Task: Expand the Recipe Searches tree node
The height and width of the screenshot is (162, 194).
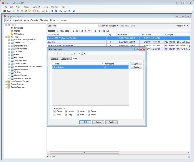Action: click(6, 87)
